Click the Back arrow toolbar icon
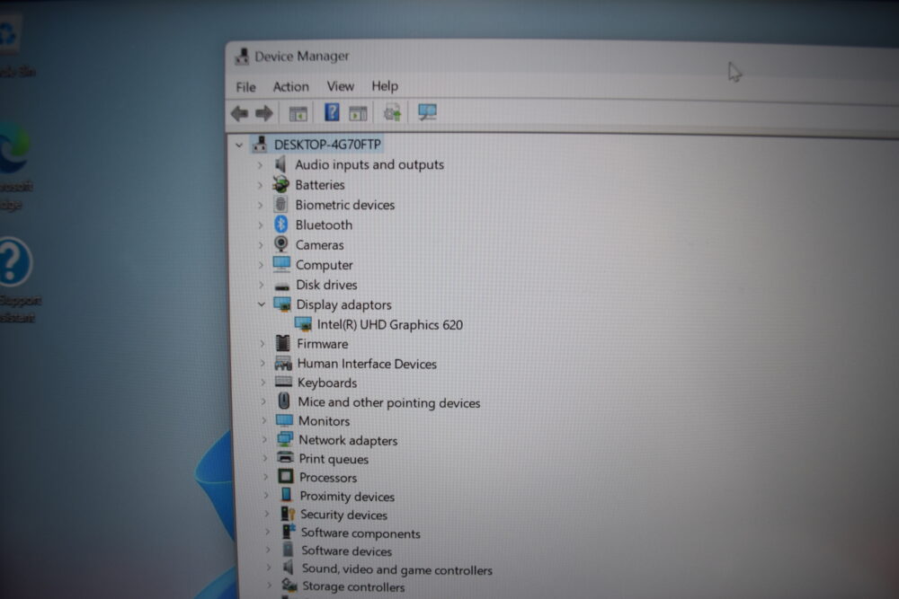Image resolution: width=899 pixels, height=599 pixels. click(240, 113)
